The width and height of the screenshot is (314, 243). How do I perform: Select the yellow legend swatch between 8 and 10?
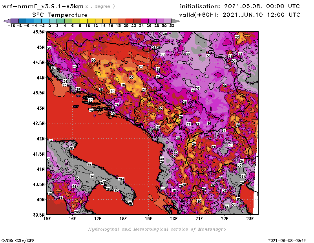pyautogui.click(x=84, y=21)
